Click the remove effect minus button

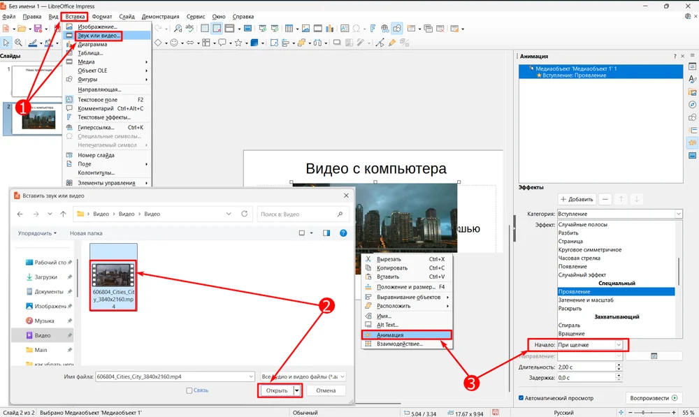click(x=605, y=199)
